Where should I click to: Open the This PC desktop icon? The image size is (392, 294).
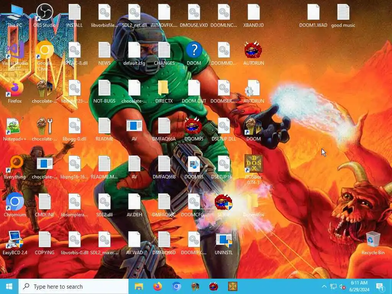(15, 15)
